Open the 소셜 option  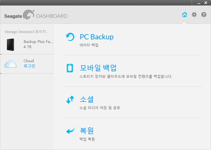(87, 99)
